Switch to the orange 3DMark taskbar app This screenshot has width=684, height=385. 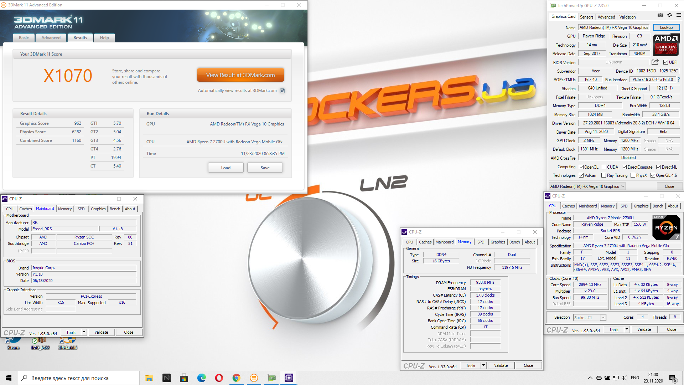(254, 378)
